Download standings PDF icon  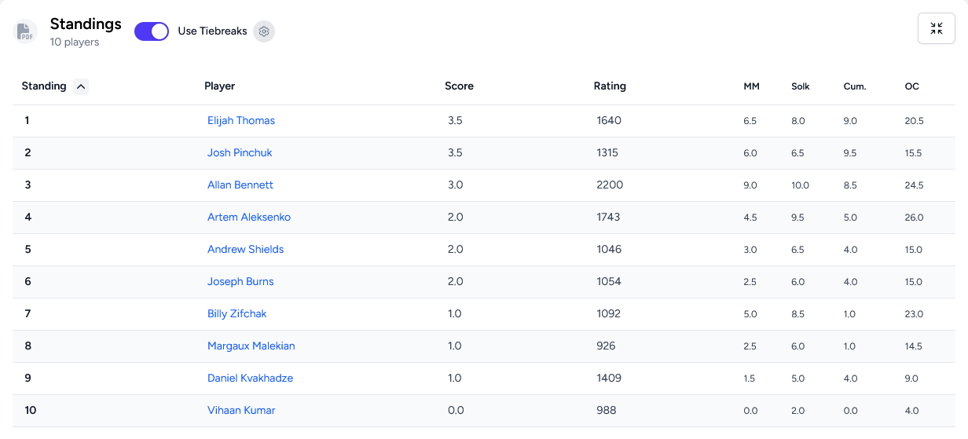pyautogui.click(x=26, y=31)
